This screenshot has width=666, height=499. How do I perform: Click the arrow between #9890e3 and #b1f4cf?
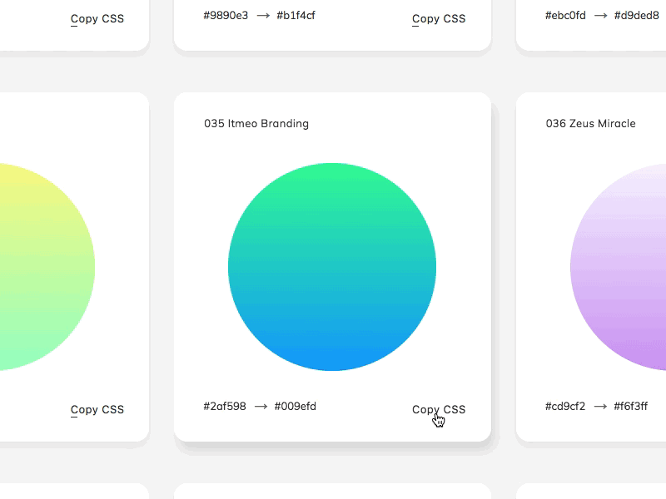pos(261,14)
